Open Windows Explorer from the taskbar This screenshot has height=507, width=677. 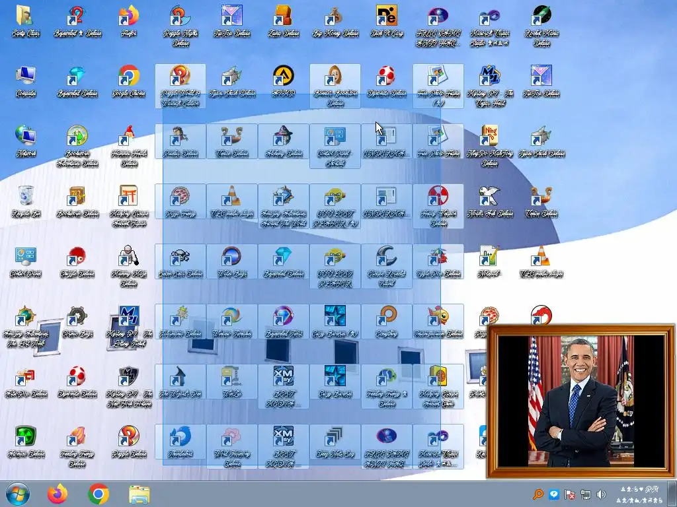(139, 494)
